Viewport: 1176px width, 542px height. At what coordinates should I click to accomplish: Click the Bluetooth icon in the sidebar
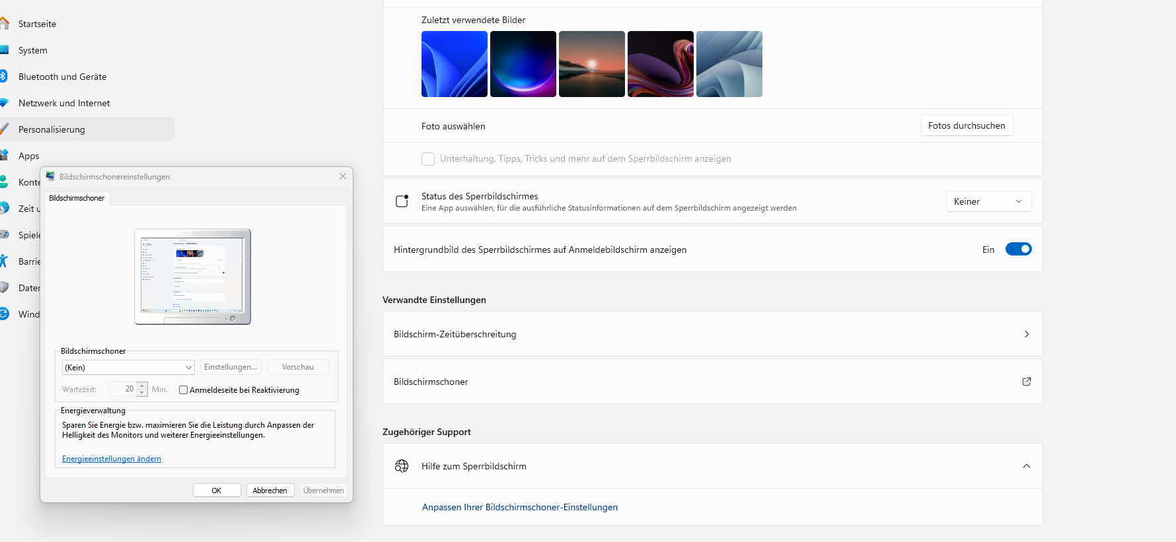coord(3,77)
